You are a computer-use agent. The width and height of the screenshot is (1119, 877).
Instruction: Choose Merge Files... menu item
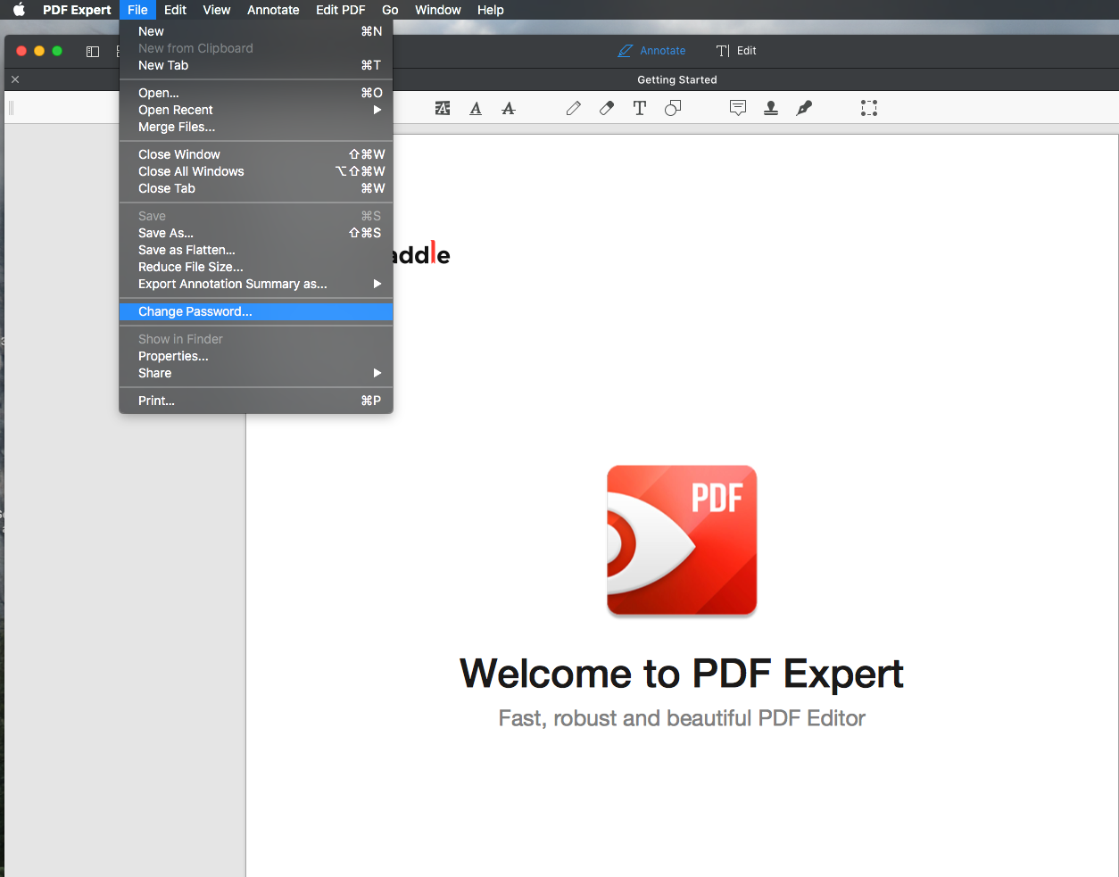pyautogui.click(x=256, y=127)
